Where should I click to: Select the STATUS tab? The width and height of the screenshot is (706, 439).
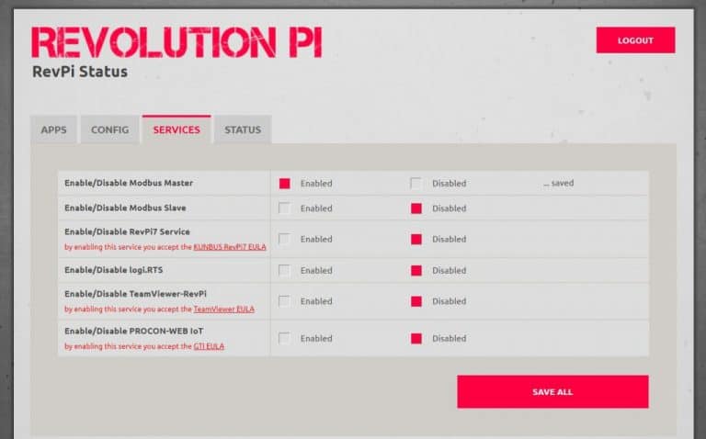coord(243,130)
